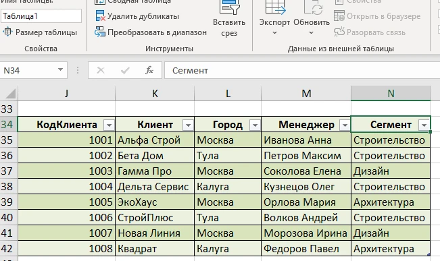Click the Unlink icon (Разорвать связь)

pyautogui.click(x=339, y=32)
